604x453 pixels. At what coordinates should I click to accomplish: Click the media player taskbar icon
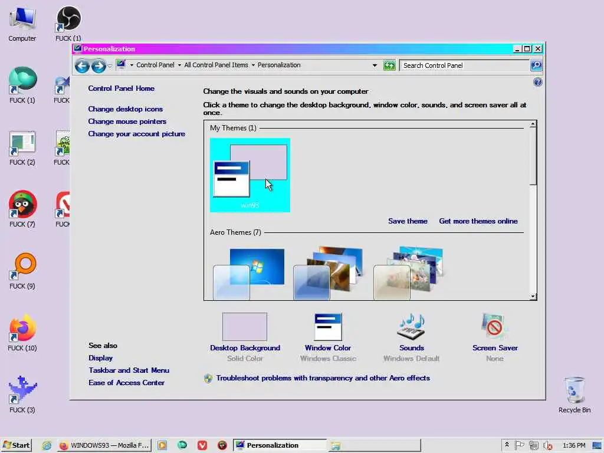coord(162,445)
